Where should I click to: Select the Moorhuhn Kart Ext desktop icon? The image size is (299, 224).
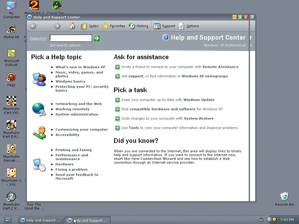[x=11, y=129]
